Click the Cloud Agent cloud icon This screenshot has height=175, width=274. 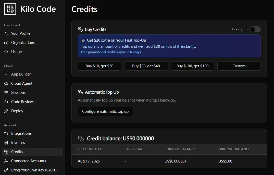(6, 83)
